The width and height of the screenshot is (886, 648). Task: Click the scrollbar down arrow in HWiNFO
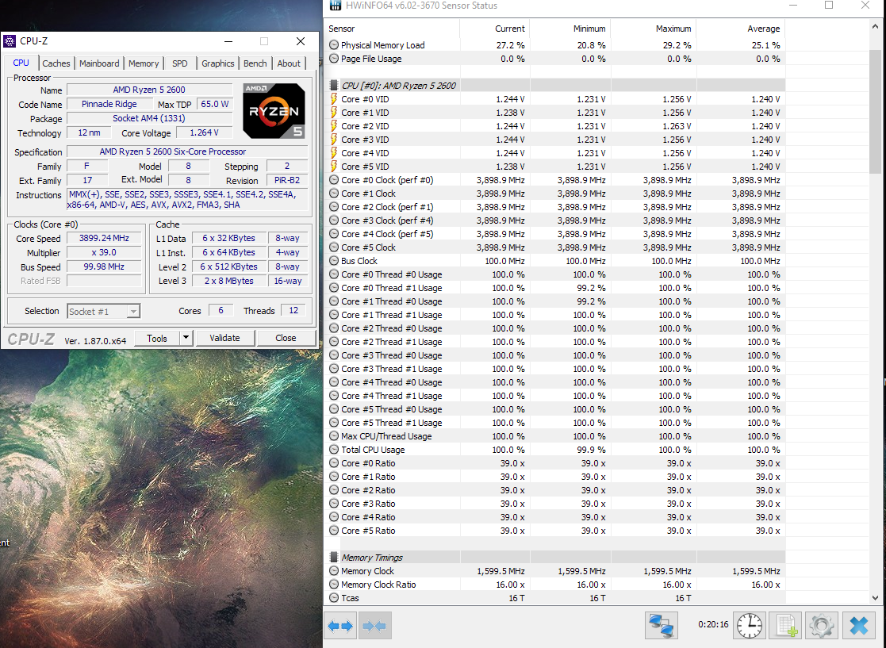click(x=875, y=598)
